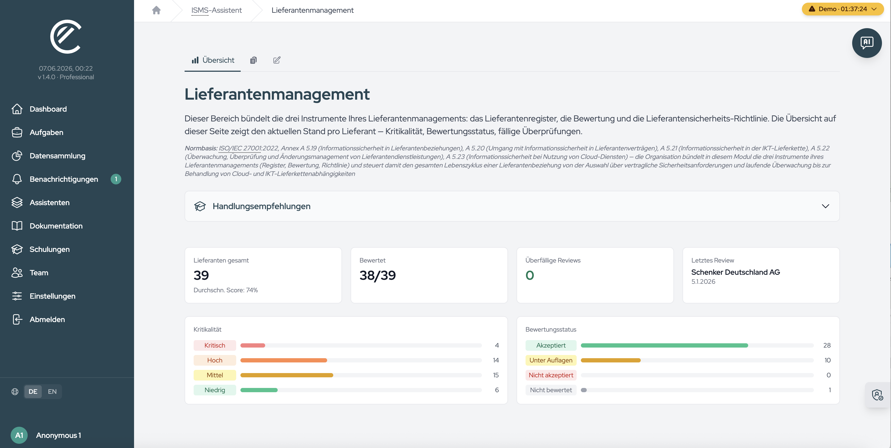Click the notification count badge 1

(x=116, y=179)
